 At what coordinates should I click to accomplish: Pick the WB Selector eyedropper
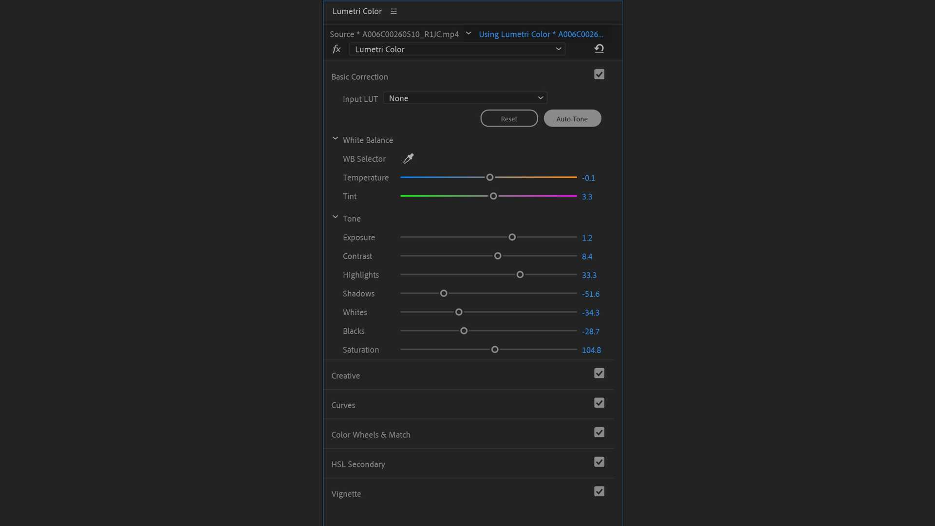(x=409, y=158)
